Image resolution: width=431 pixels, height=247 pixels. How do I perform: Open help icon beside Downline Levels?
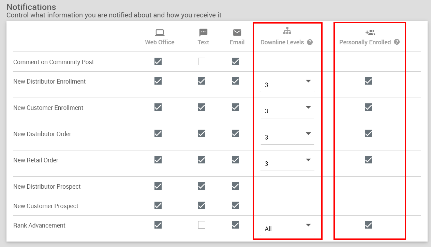pos(310,42)
